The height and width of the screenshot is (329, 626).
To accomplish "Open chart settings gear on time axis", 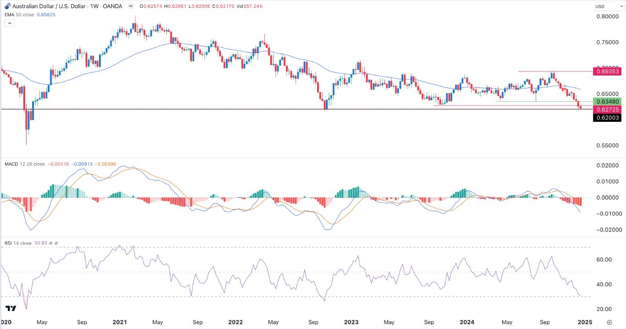I will 610,322.
